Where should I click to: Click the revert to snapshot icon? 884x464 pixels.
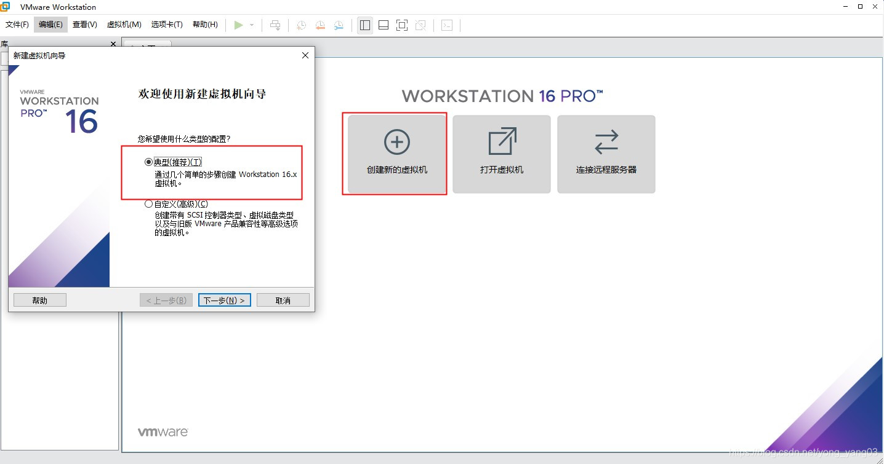[320, 25]
